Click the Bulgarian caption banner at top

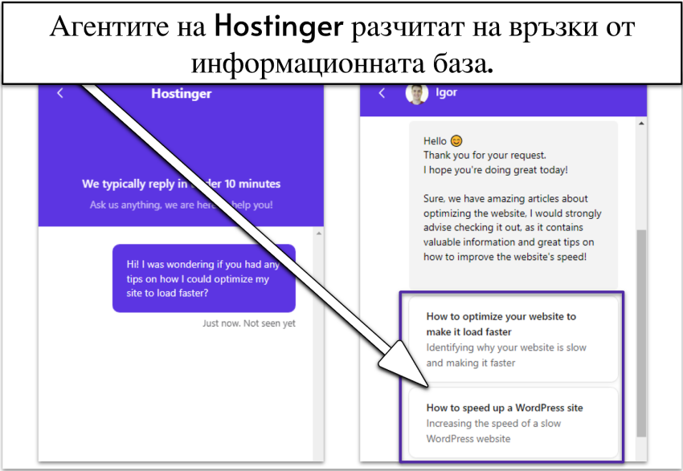pyautogui.click(x=341, y=42)
